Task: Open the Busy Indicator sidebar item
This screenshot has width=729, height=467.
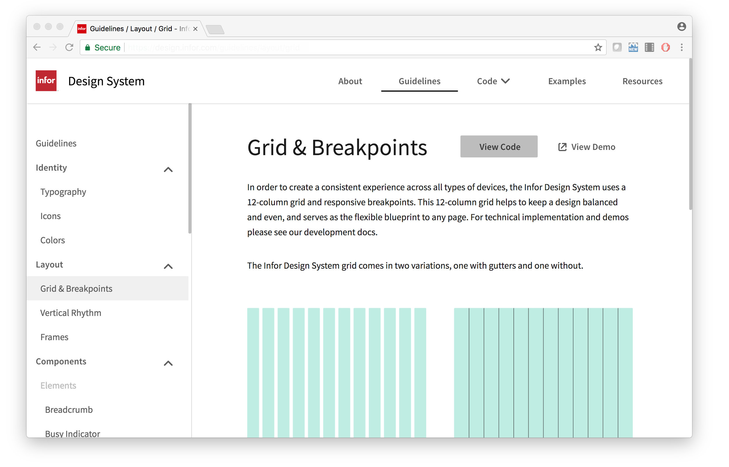Action: coord(73,434)
